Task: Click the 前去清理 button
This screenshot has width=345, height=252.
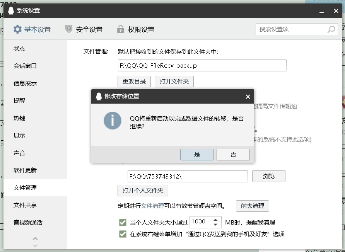Action: pyautogui.click(x=253, y=206)
